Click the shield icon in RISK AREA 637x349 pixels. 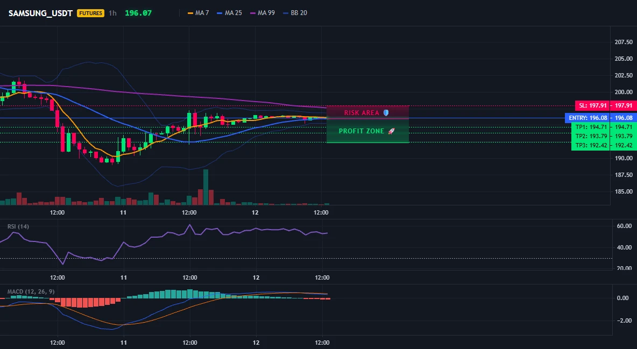point(386,112)
